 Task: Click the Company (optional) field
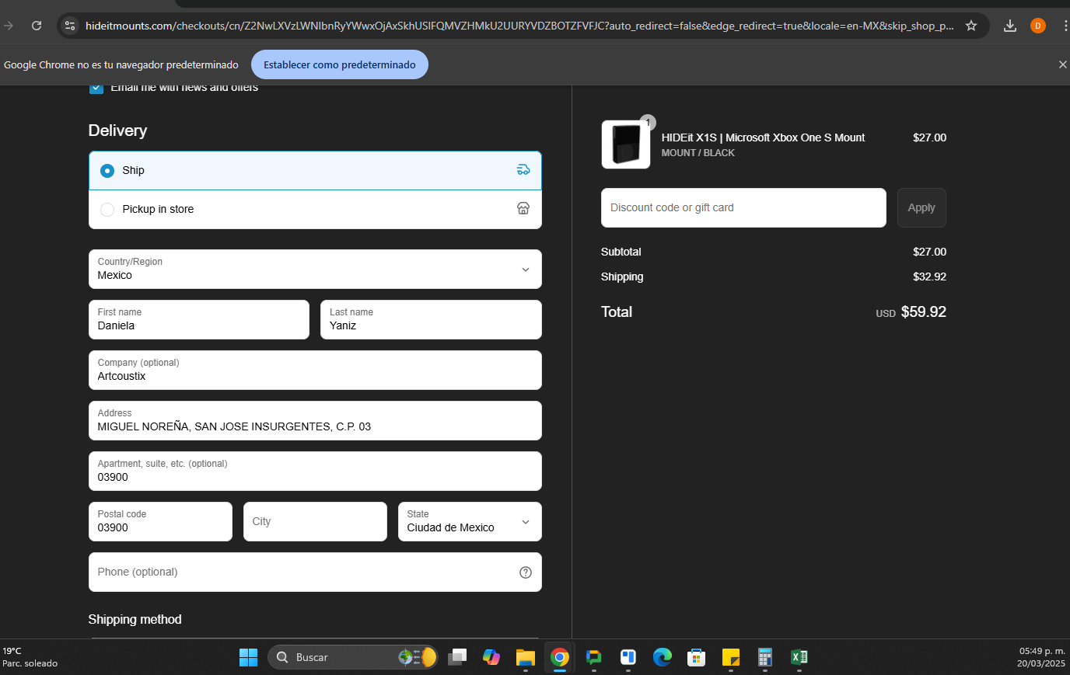pos(315,370)
